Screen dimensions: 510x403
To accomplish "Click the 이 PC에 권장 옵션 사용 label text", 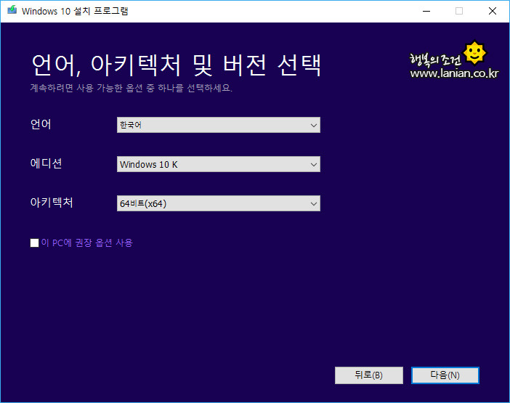I will pos(87,243).
